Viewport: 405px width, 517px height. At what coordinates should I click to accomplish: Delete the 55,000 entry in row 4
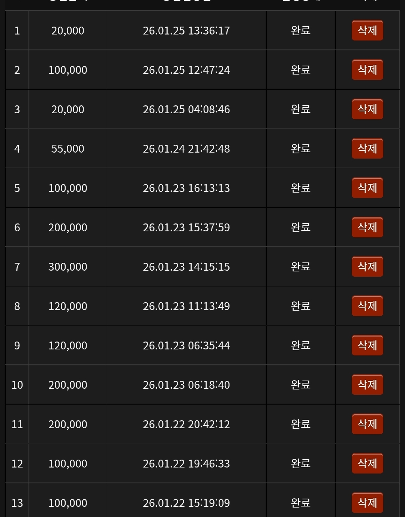(x=367, y=148)
